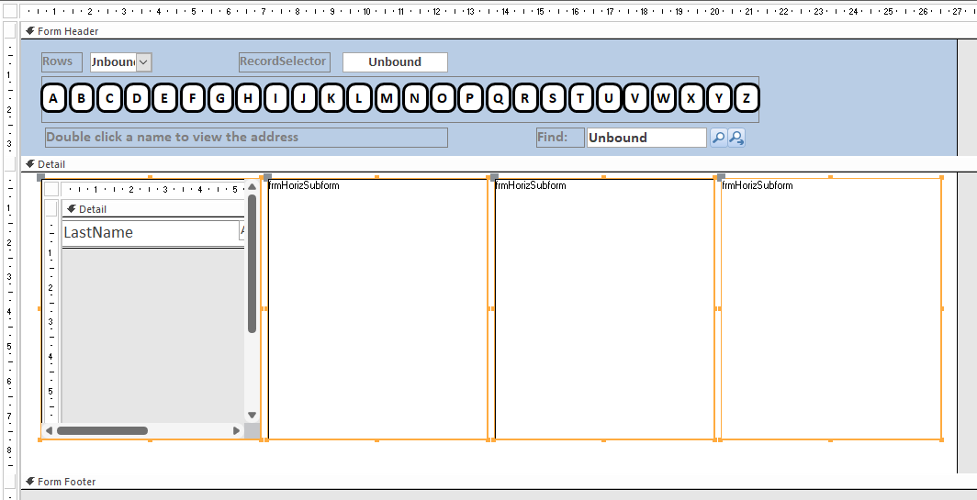The width and height of the screenshot is (977, 500).
Task: Select the Form Header section bar
Action: pyautogui.click(x=488, y=31)
